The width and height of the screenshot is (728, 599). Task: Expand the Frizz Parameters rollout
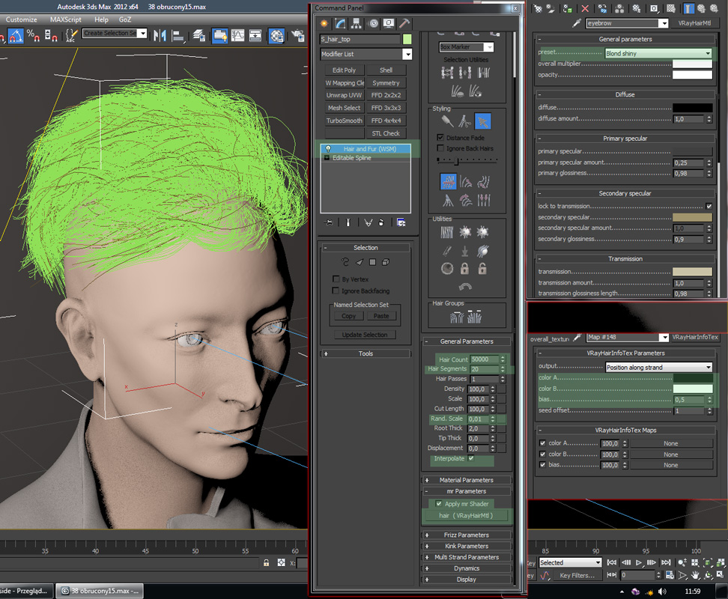click(466, 535)
